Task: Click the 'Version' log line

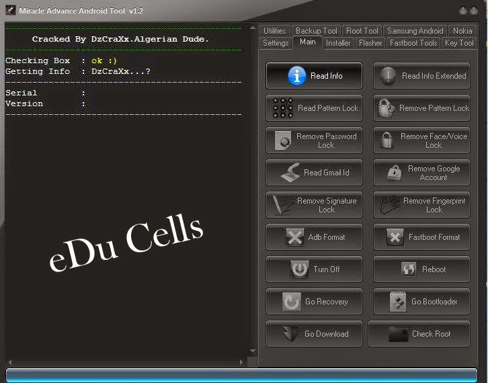Action: (x=46, y=103)
